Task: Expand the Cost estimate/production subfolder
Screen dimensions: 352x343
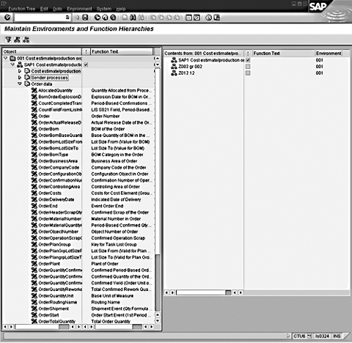Action: tap(20, 71)
